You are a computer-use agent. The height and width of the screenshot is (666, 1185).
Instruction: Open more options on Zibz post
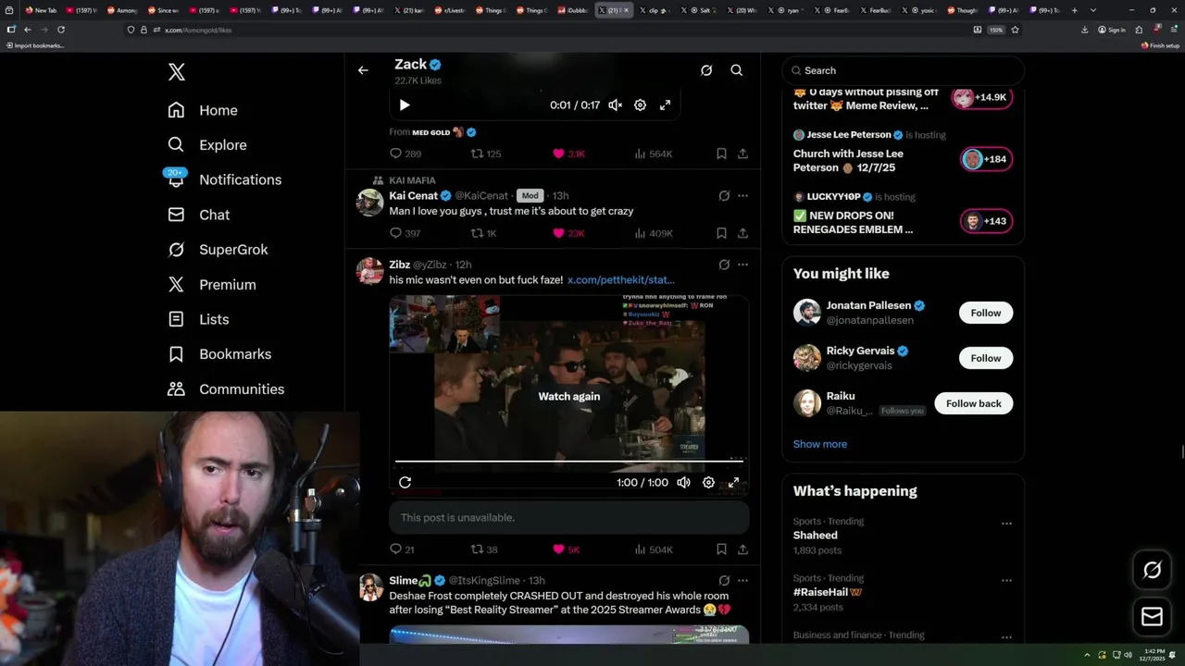pyautogui.click(x=742, y=265)
